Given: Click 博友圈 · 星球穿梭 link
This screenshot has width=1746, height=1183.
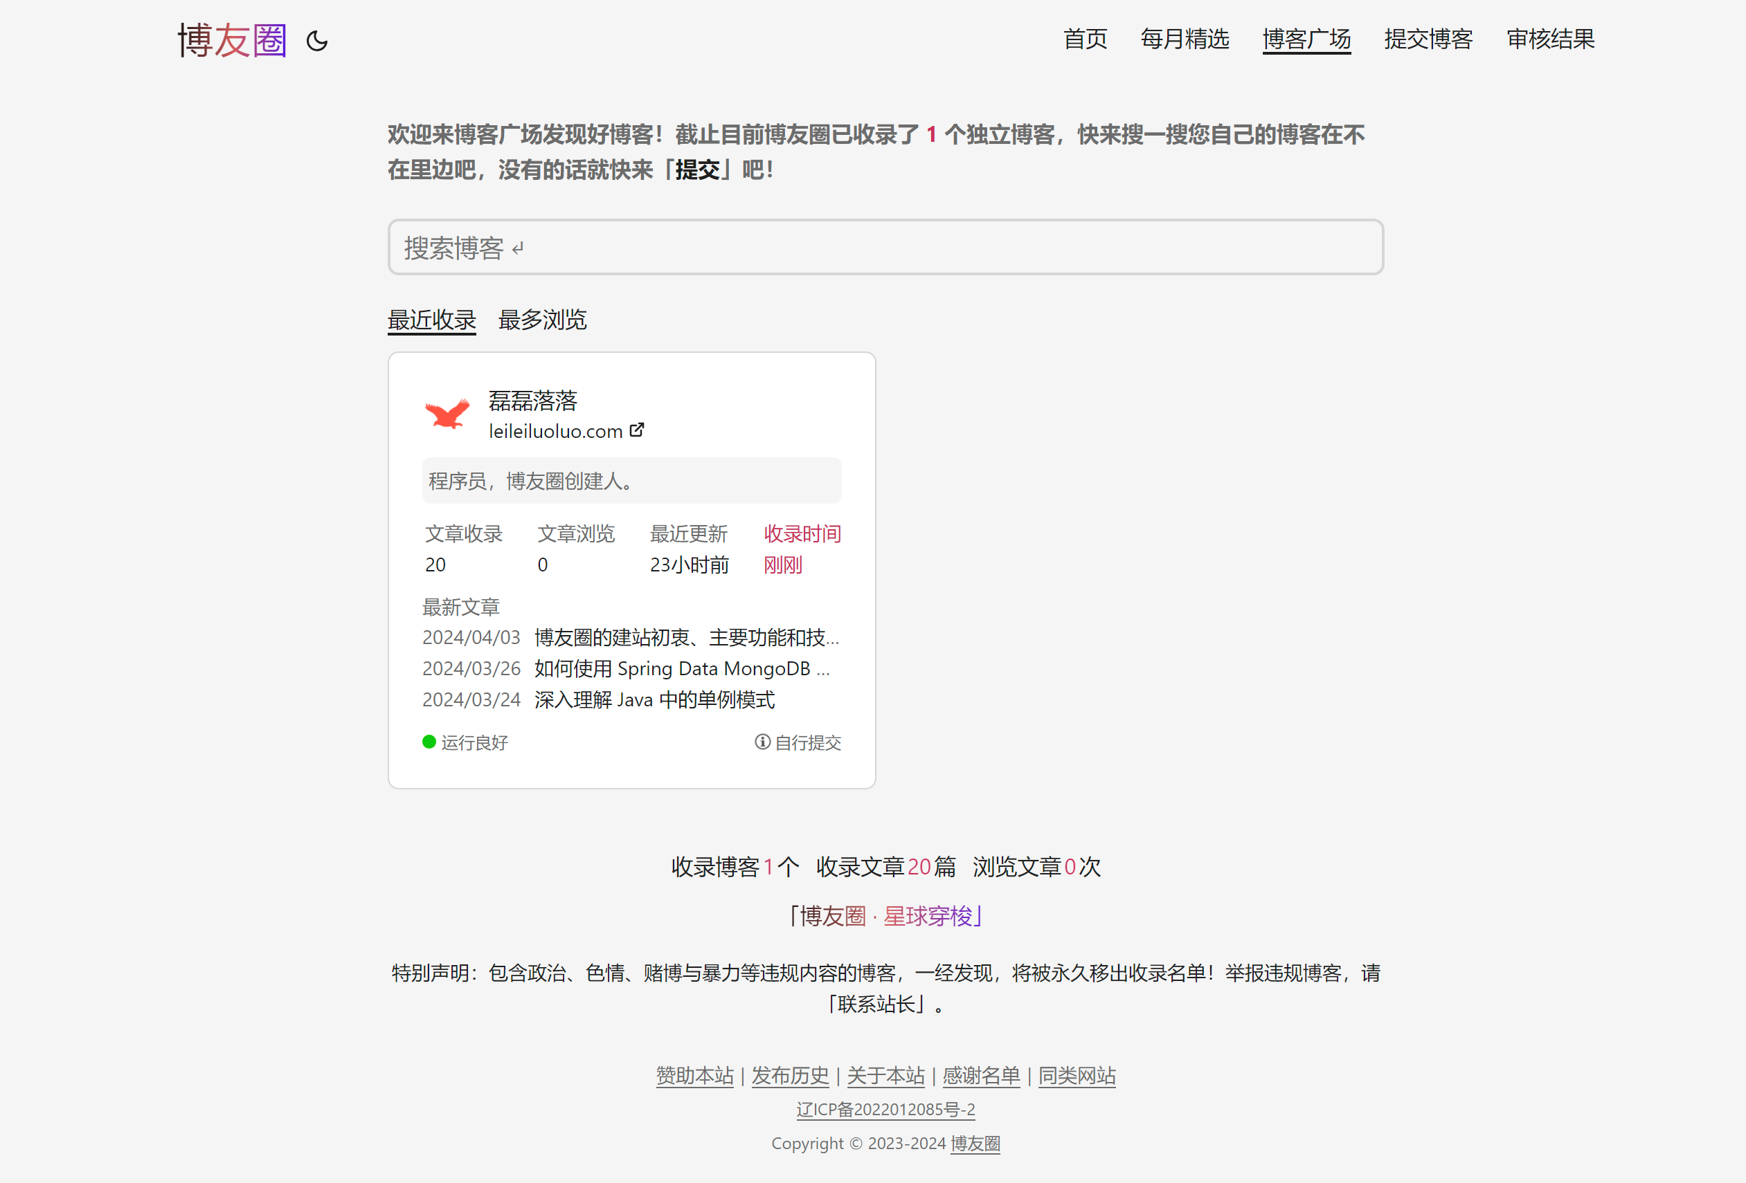Looking at the screenshot, I should (x=885, y=916).
